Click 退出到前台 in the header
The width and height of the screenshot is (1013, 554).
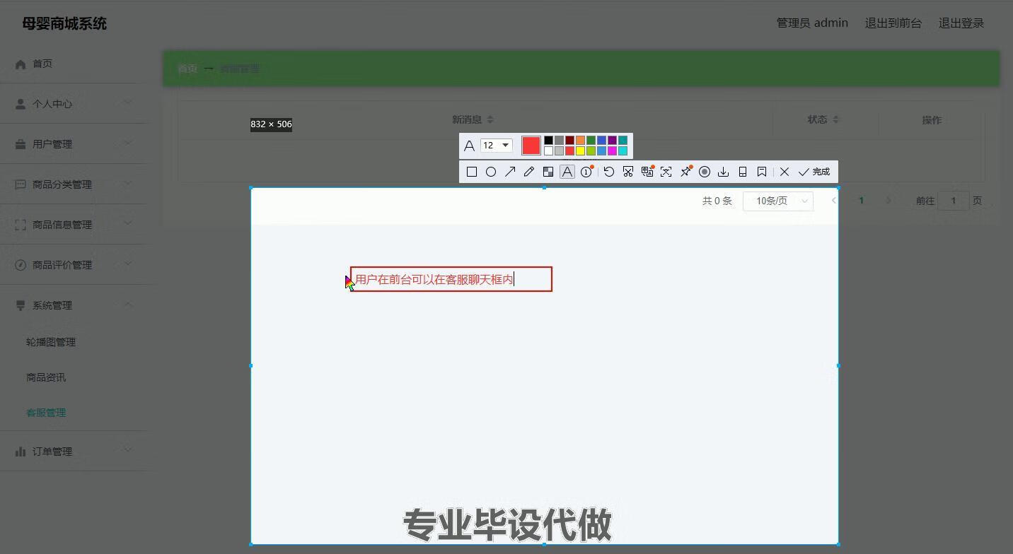point(893,23)
